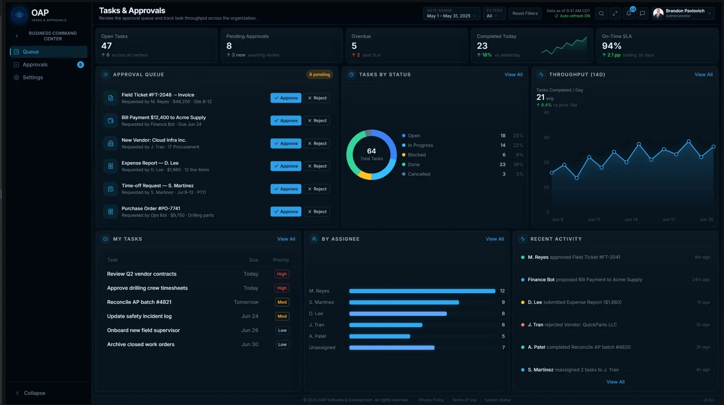This screenshot has width=724, height=405.
Task: Toggle the Auto-refresh ON indicator
Action: 572,16
